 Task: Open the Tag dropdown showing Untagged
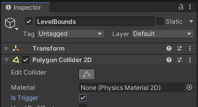pos(71,34)
